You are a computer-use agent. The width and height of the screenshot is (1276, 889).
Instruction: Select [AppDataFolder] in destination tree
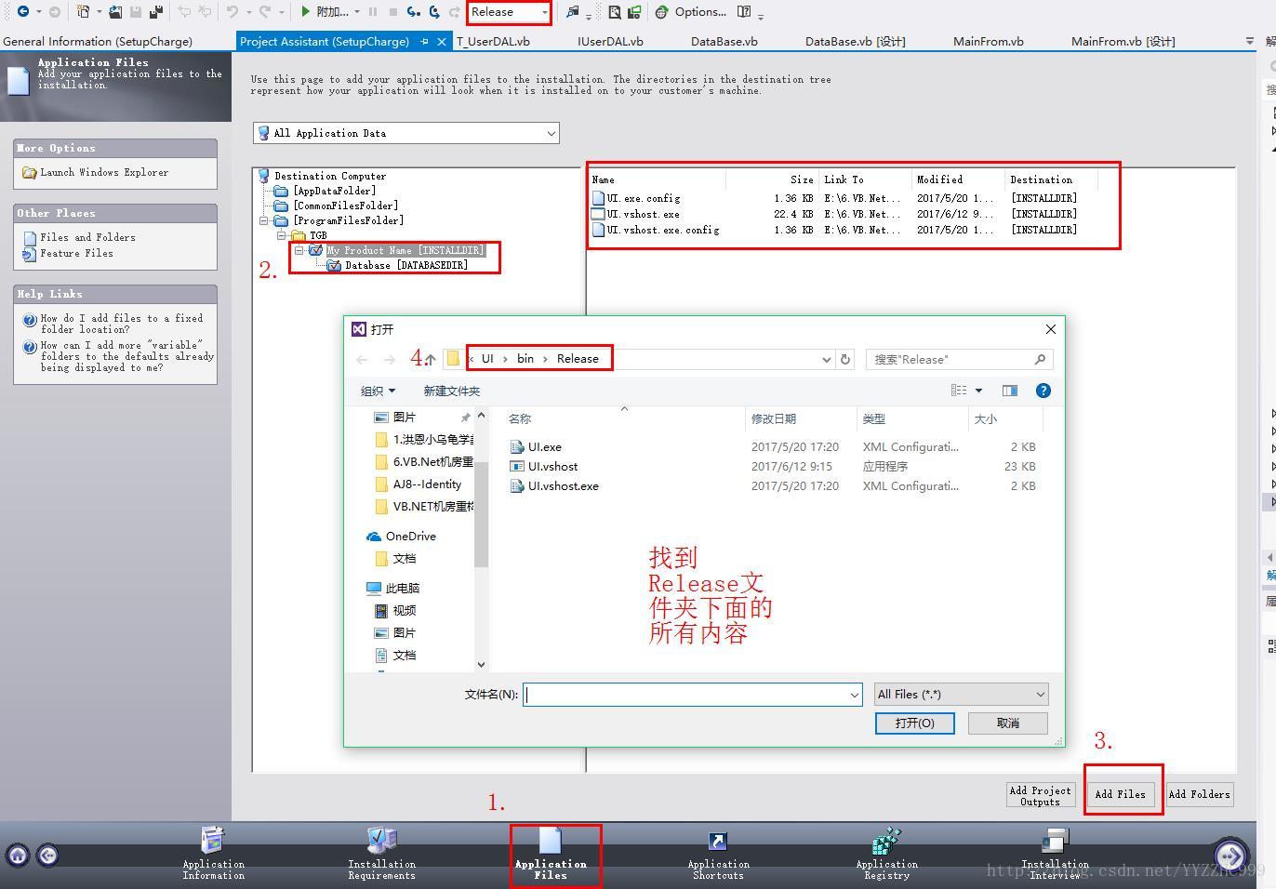[x=334, y=191]
